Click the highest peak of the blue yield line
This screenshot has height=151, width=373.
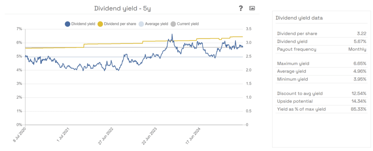tap(172, 34)
